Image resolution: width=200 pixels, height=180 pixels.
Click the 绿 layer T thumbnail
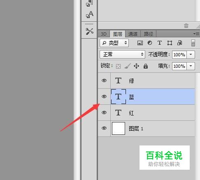point(118,81)
